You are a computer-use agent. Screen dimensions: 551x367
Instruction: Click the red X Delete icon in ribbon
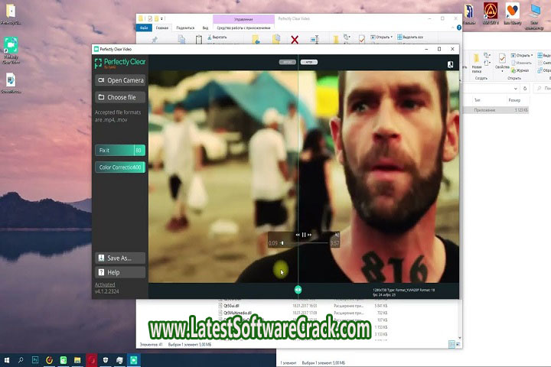tap(295, 40)
